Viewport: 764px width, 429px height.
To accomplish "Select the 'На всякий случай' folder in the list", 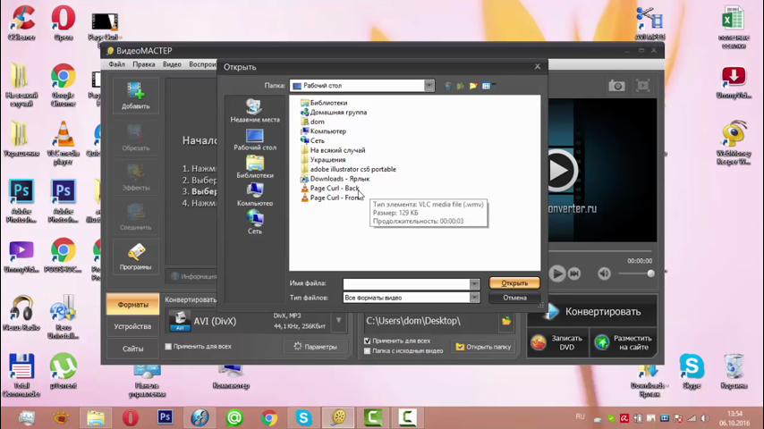I will tap(332, 150).
